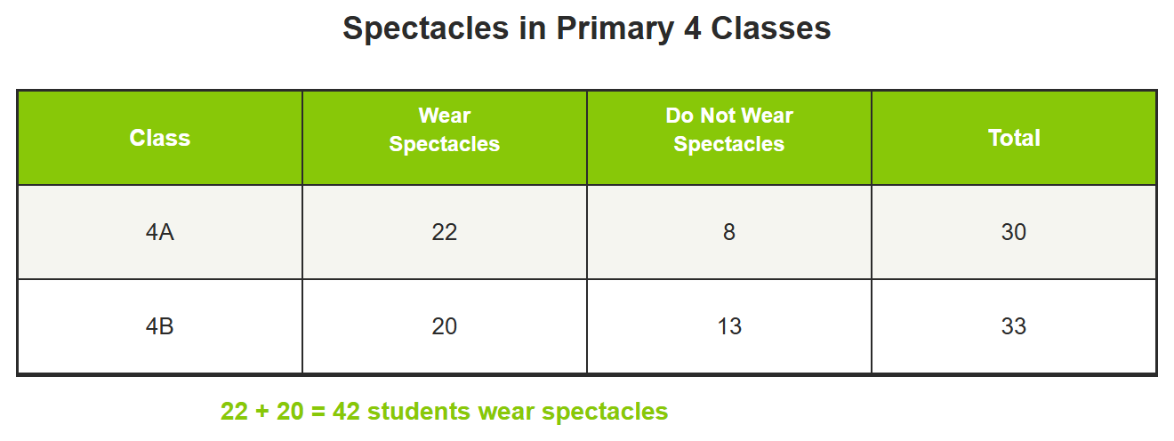Click the cell showing 13 for 4B

(729, 326)
